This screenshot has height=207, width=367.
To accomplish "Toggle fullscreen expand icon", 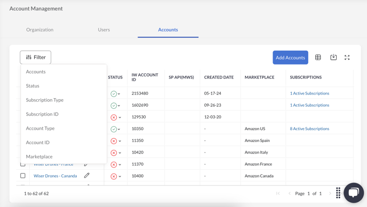I will pyautogui.click(x=347, y=58).
